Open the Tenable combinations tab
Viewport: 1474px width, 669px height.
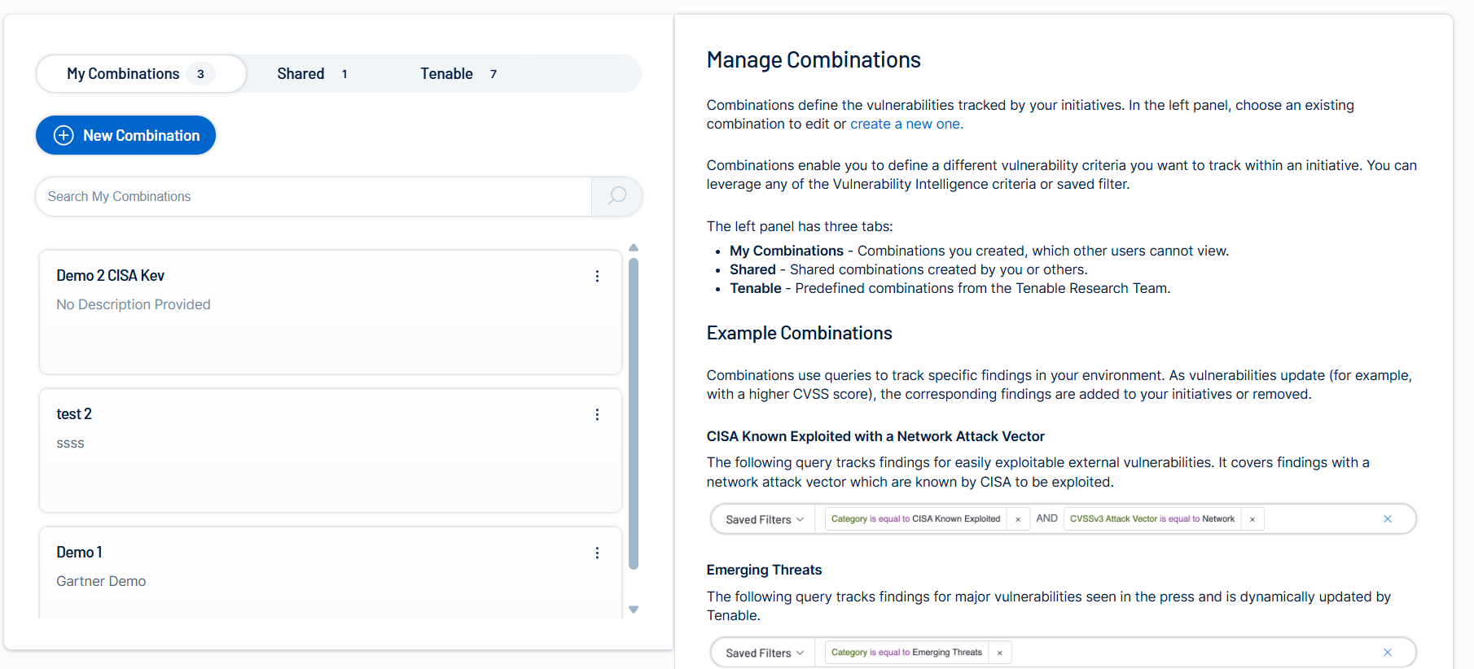[458, 74]
